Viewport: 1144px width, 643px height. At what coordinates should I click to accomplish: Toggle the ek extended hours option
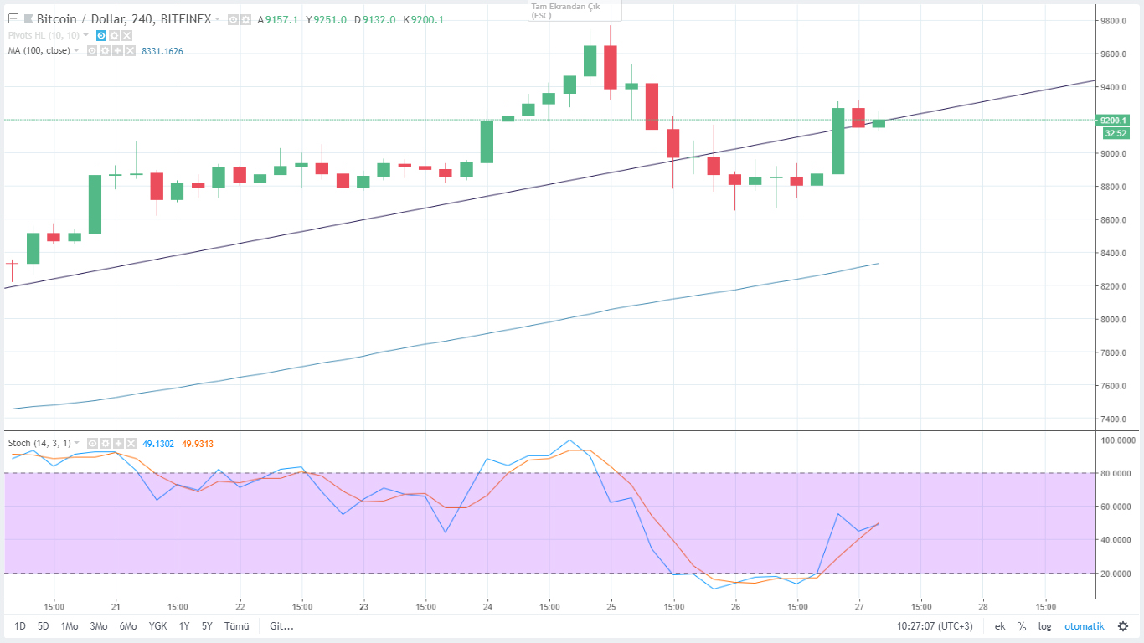point(1000,626)
